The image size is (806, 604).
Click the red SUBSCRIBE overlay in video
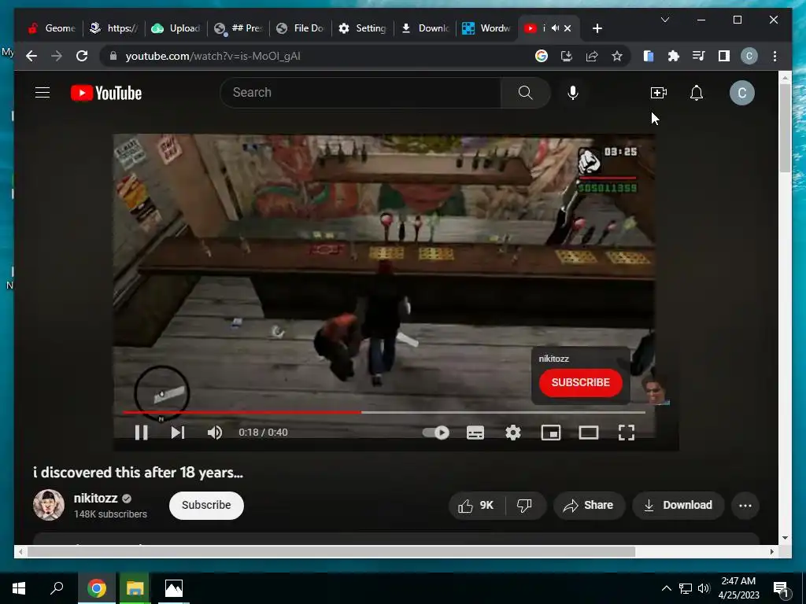580,383
